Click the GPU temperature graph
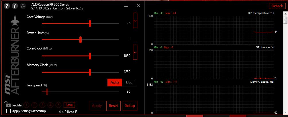 click(x=213, y=30)
